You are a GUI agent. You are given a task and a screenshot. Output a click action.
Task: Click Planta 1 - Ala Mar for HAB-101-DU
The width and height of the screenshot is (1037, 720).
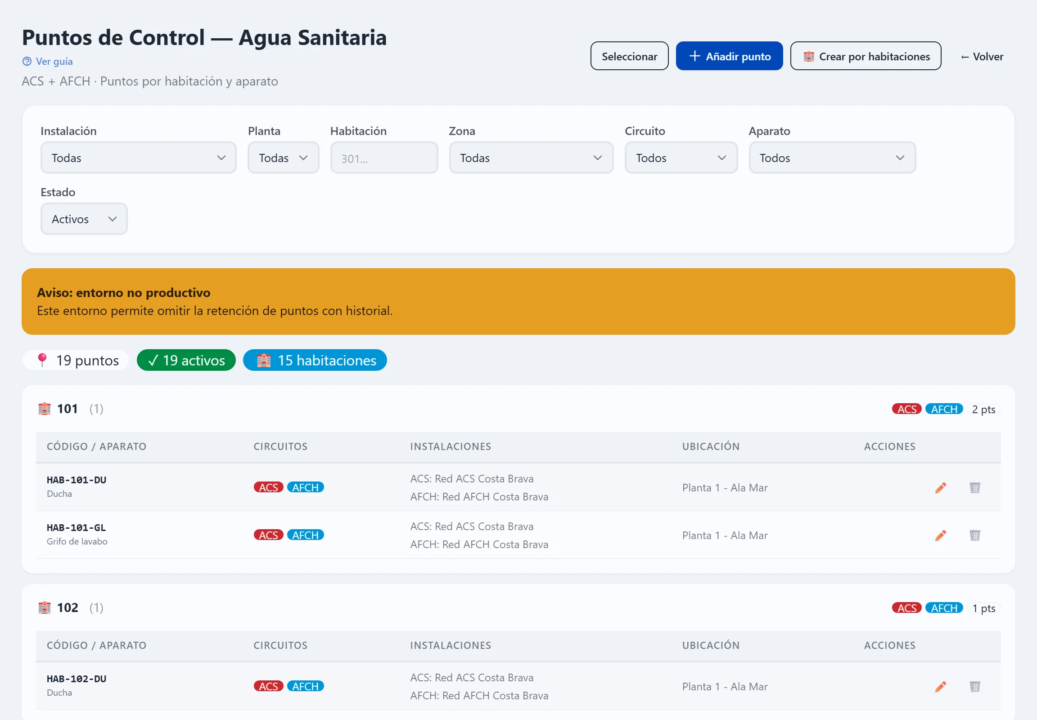click(725, 488)
